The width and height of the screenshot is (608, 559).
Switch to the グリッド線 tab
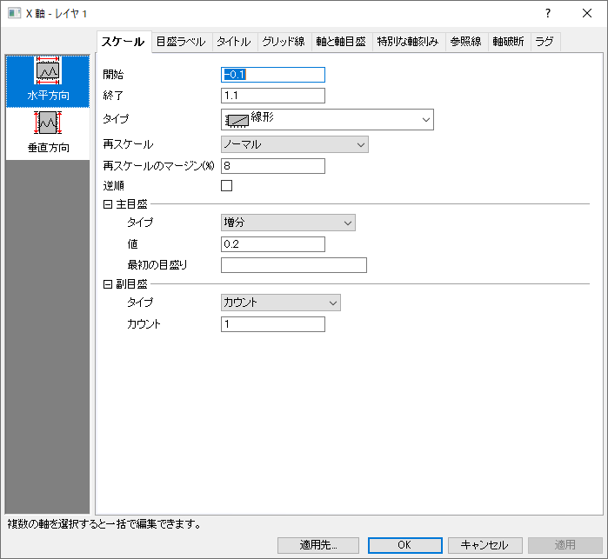[x=284, y=42]
